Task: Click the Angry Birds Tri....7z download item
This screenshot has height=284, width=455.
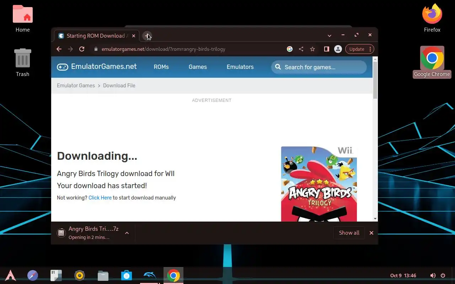Action: pyautogui.click(x=93, y=233)
